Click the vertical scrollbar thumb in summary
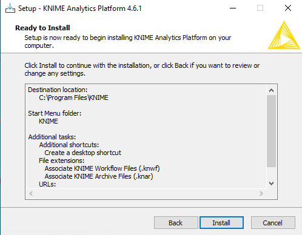This screenshot has height=235, width=302. pos(272,131)
